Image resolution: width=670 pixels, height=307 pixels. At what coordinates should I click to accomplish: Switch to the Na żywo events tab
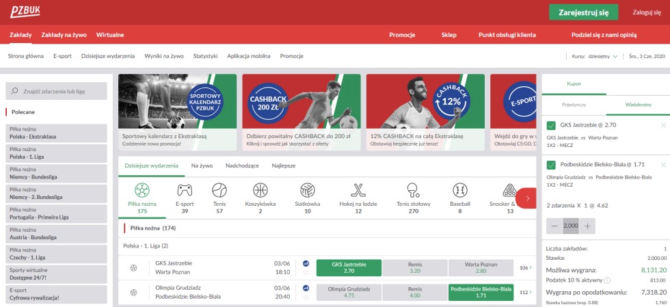click(202, 166)
